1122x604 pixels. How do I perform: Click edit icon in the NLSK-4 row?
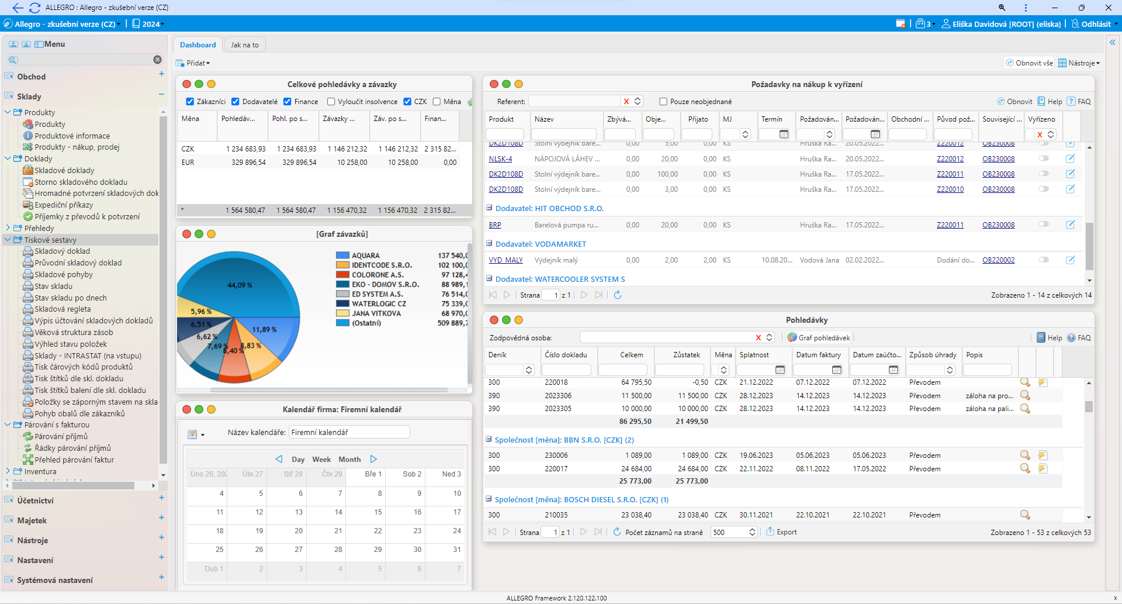pos(1070,158)
